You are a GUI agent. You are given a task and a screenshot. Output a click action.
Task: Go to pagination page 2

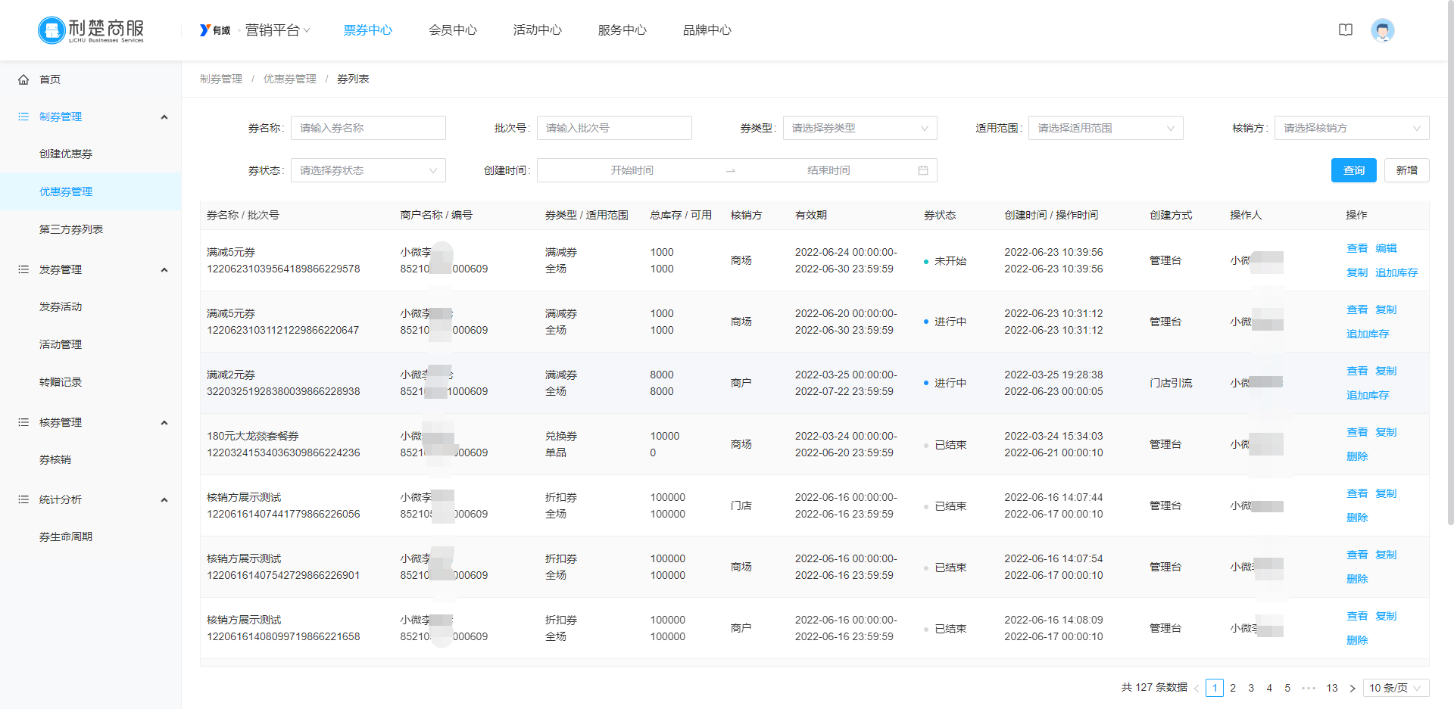coord(1233,688)
